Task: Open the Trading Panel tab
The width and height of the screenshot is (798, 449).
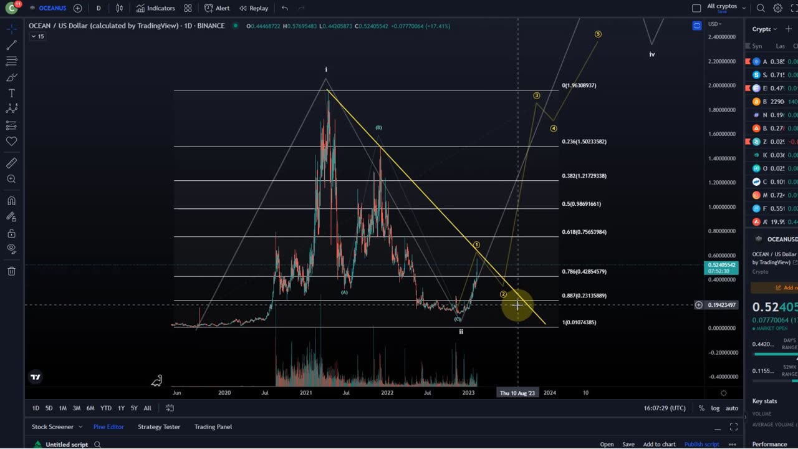Action: coord(213,427)
